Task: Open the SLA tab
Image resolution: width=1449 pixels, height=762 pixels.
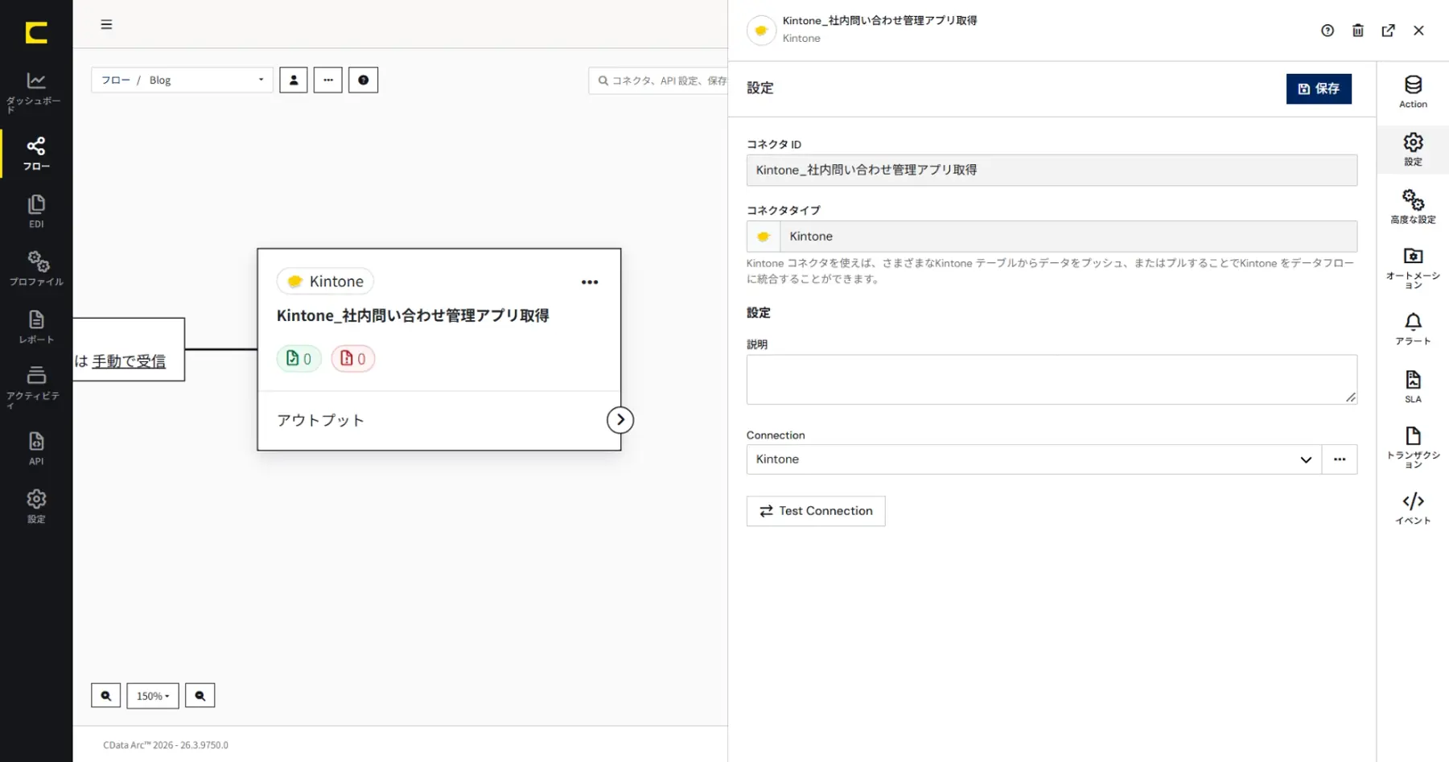Action: click(1413, 387)
